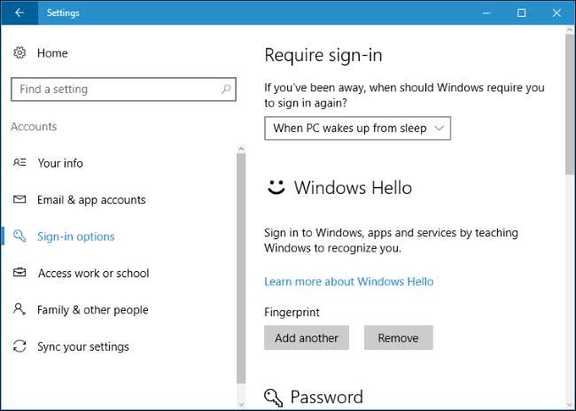Click the Find a setting search box

tap(115, 89)
